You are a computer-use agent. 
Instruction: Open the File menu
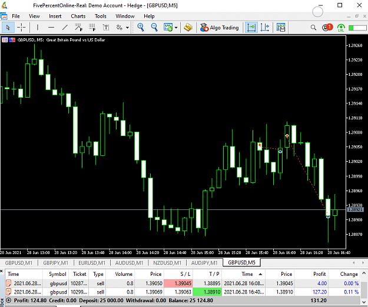tap(16, 16)
